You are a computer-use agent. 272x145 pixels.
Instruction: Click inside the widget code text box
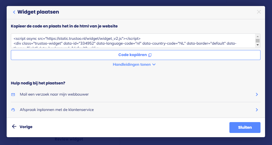133,41
